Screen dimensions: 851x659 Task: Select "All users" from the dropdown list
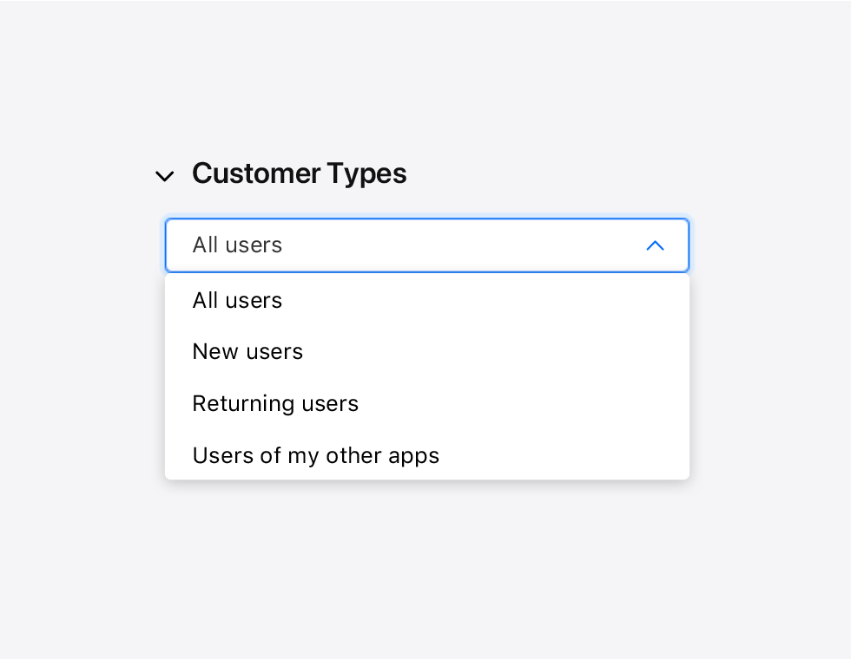point(237,301)
